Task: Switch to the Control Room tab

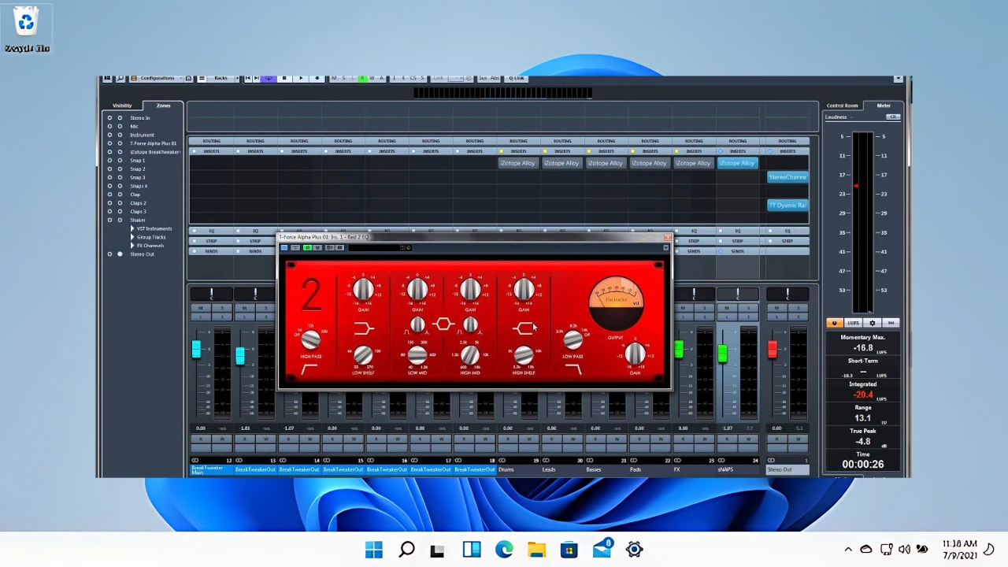Action: [x=842, y=106]
